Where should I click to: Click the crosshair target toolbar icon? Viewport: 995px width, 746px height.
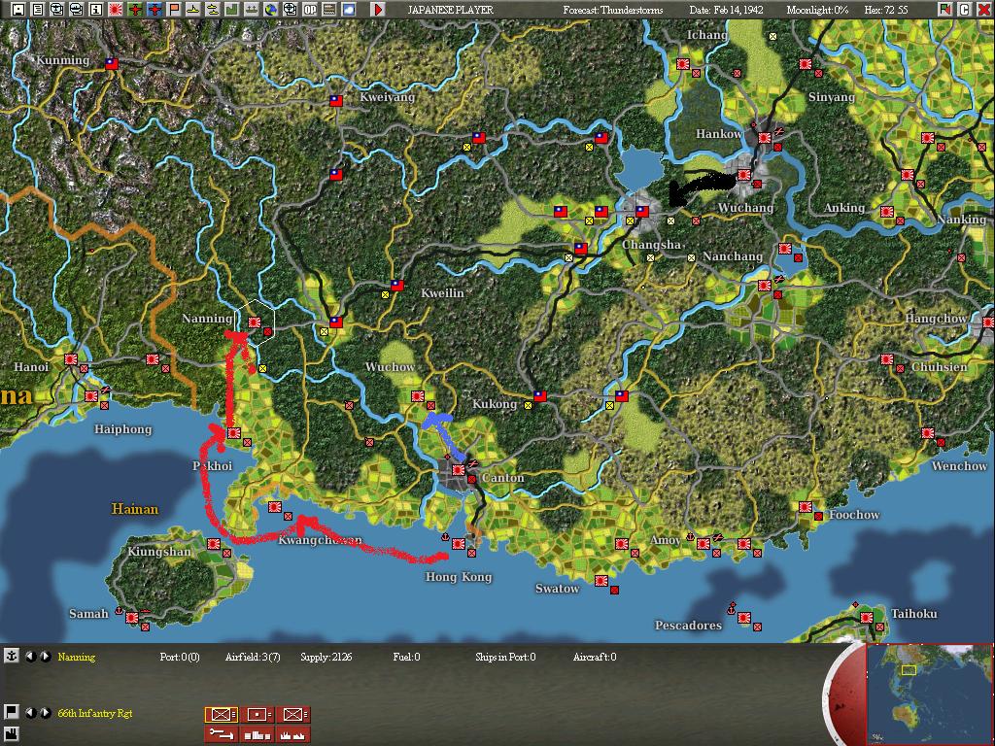(x=290, y=10)
